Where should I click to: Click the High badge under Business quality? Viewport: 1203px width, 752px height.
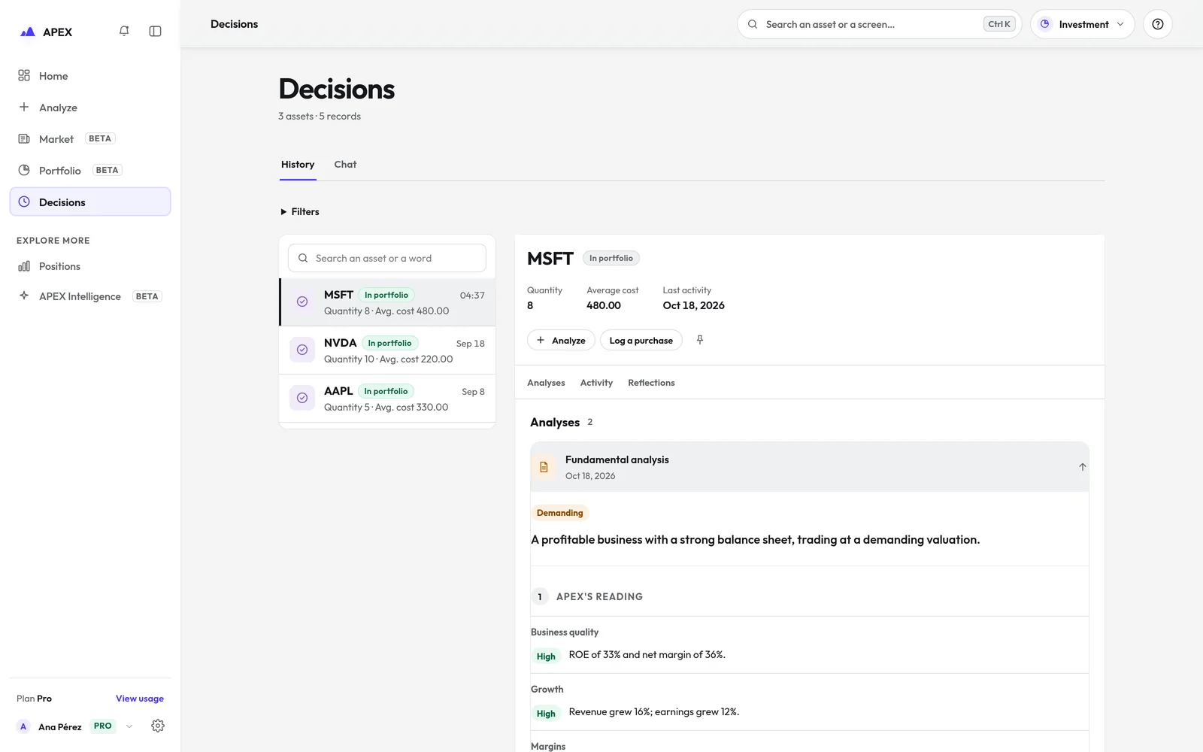pyautogui.click(x=546, y=656)
